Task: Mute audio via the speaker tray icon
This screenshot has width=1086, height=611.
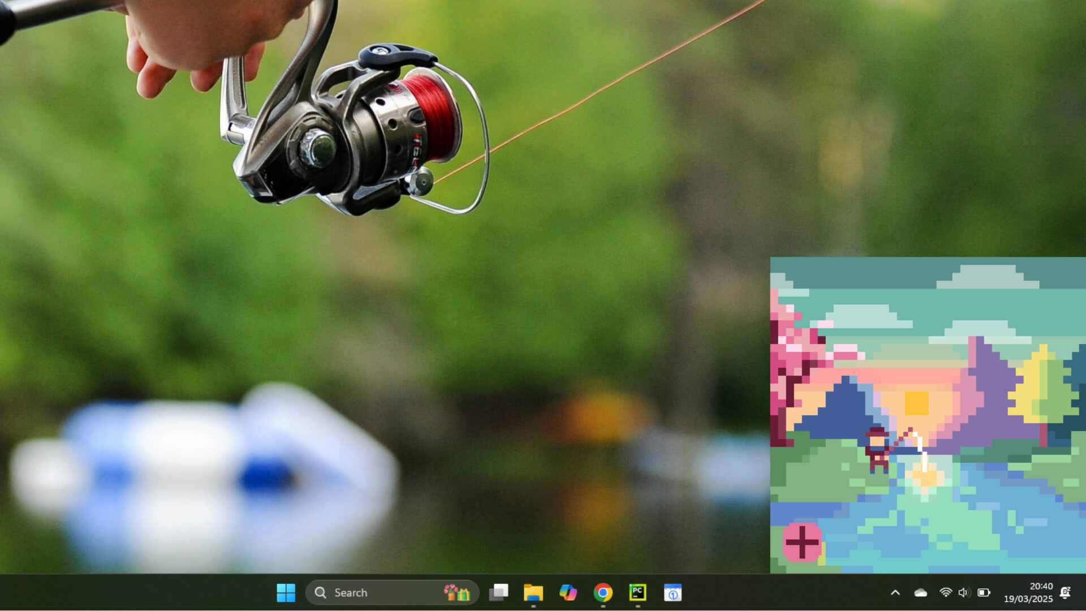Action: pos(964,592)
